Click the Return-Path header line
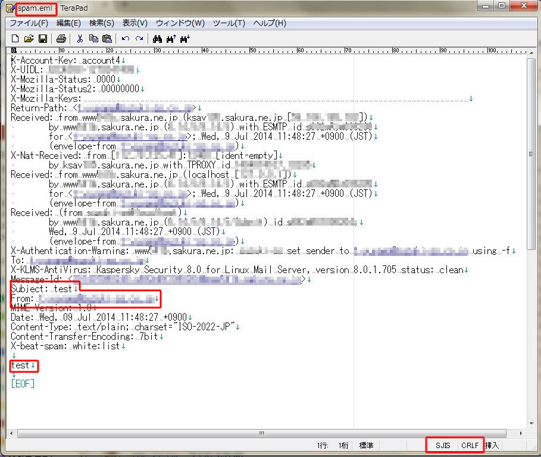Viewport: 541px width, 457px height. pyautogui.click(x=107, y=108)
